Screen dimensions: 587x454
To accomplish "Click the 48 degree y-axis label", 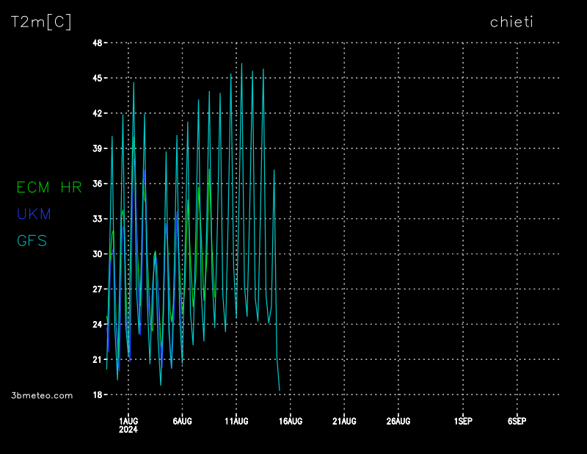I will click(97, 43).
